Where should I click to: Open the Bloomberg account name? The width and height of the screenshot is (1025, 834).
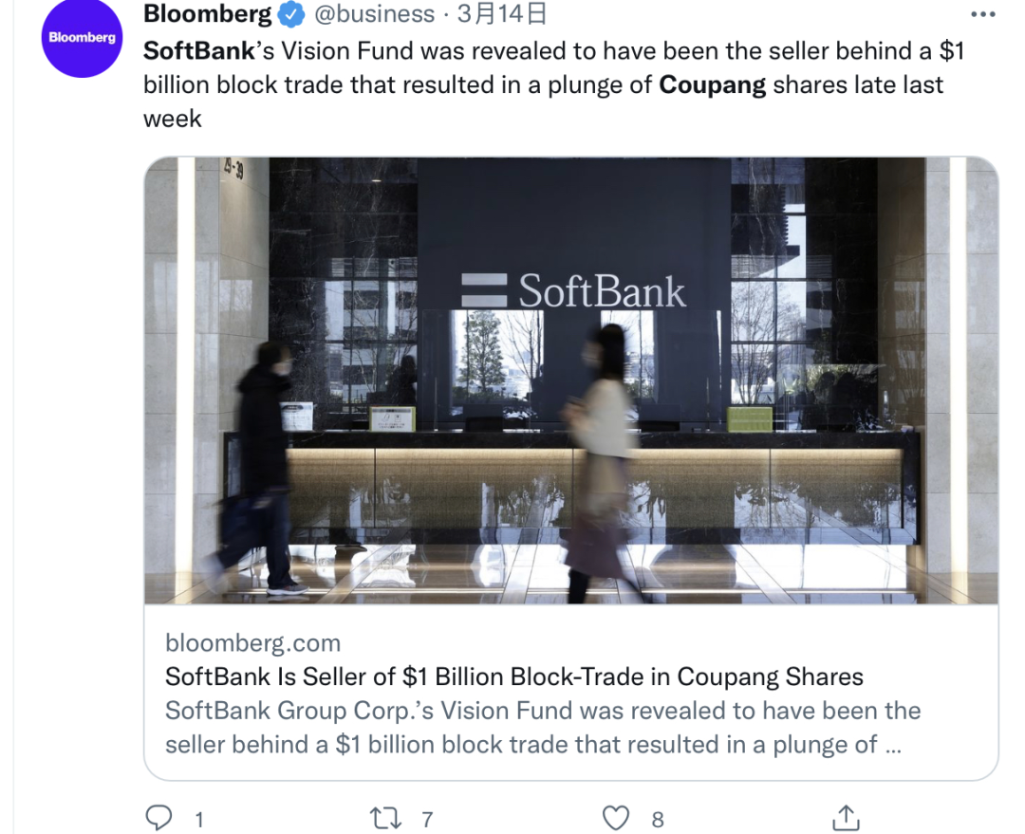click(207, 13)
